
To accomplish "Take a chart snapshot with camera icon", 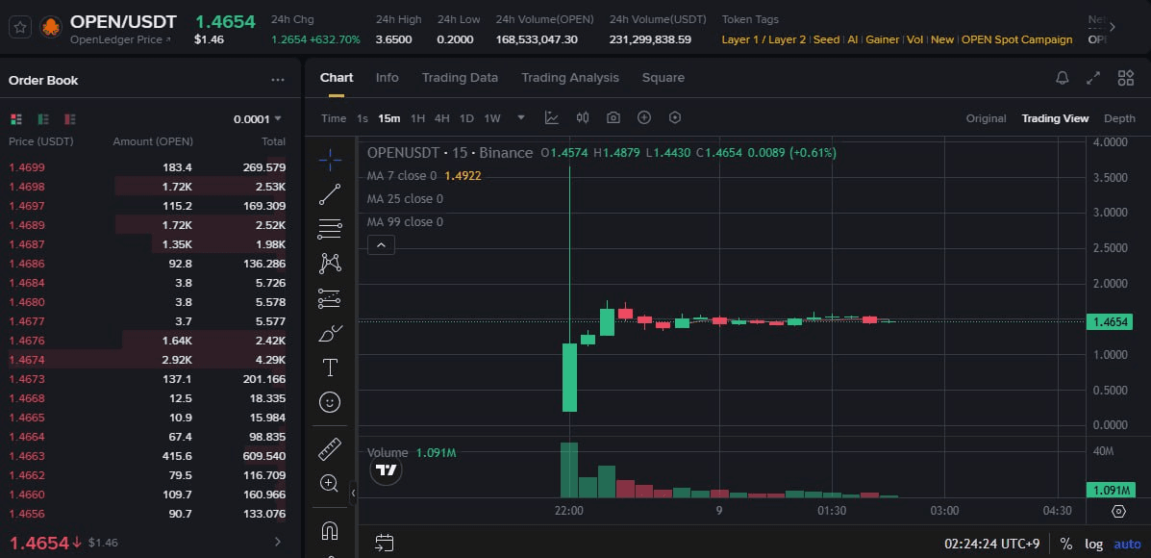I will pos(613,117).
